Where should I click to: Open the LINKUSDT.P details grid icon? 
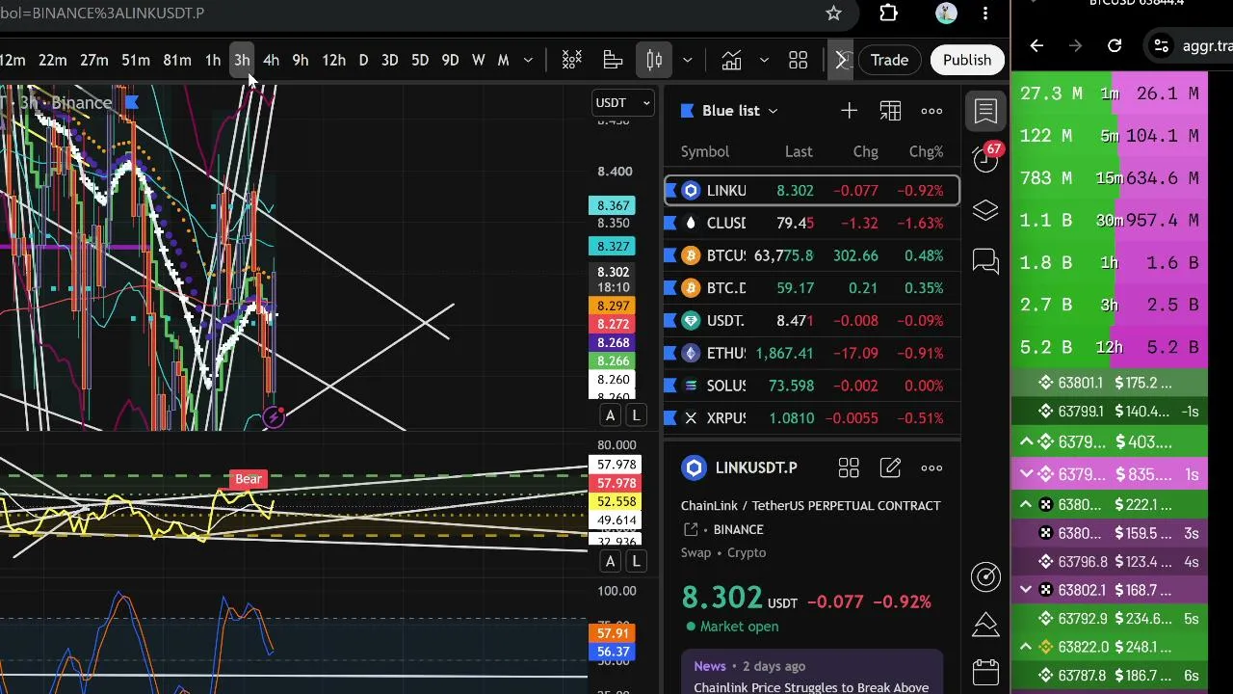849,468
